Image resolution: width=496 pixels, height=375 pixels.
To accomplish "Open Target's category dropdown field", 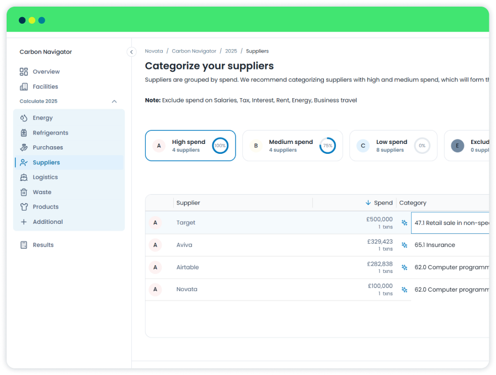I will [450, 223].
